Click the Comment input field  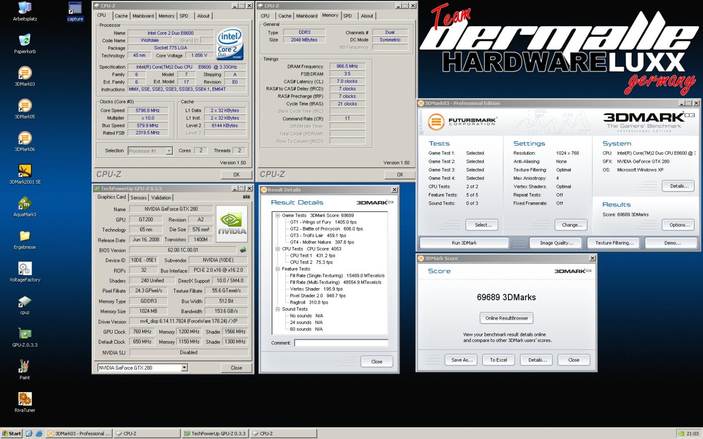pos(341,343)
